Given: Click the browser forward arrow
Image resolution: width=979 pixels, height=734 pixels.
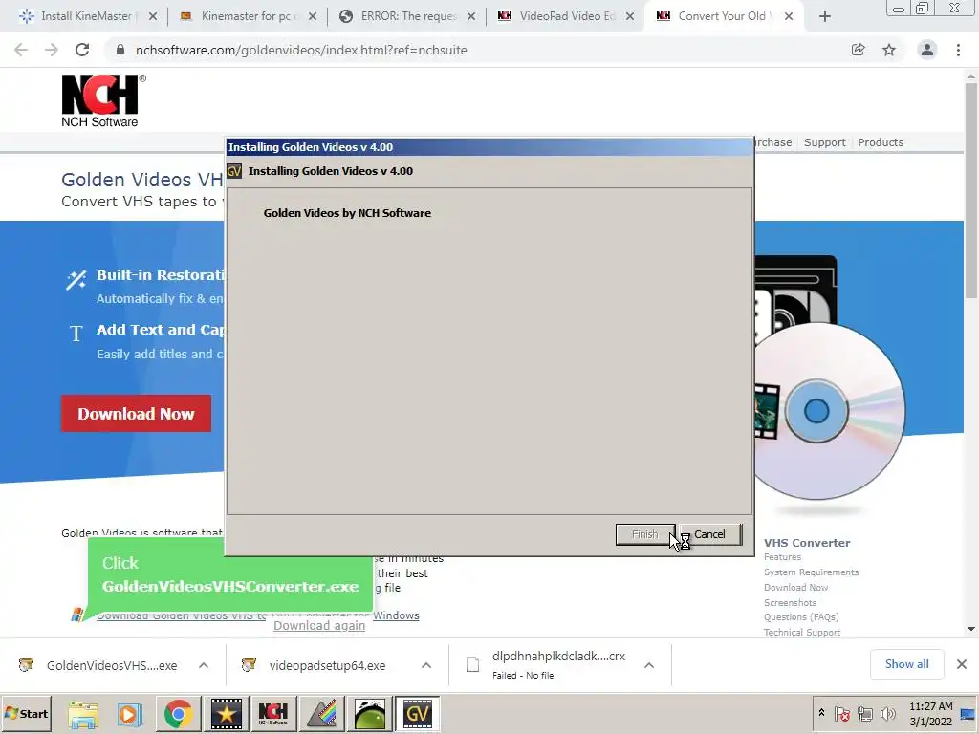Looking at the screenshot, I should point(52,50).
